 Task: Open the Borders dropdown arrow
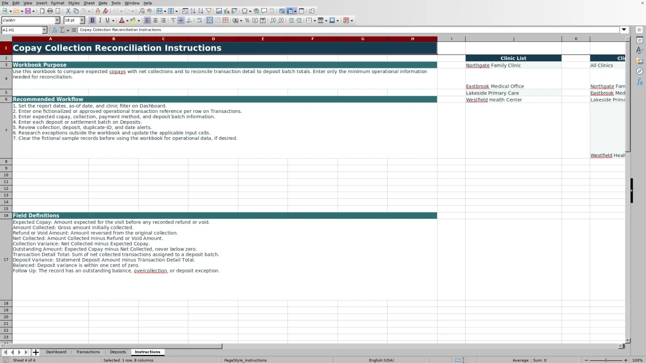314,20
